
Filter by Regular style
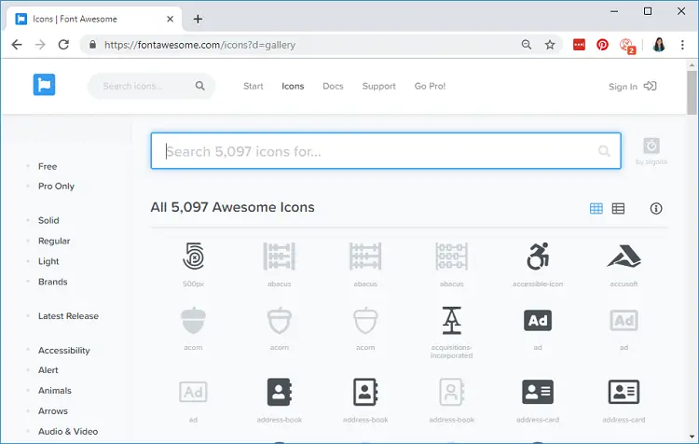coord(54,241)
